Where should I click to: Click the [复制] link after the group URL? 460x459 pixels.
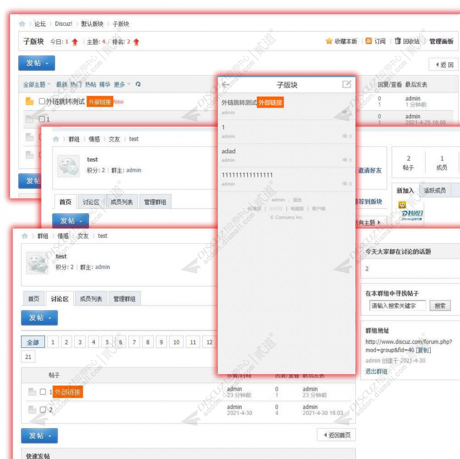pyautogui.click(x=423, y=350)
